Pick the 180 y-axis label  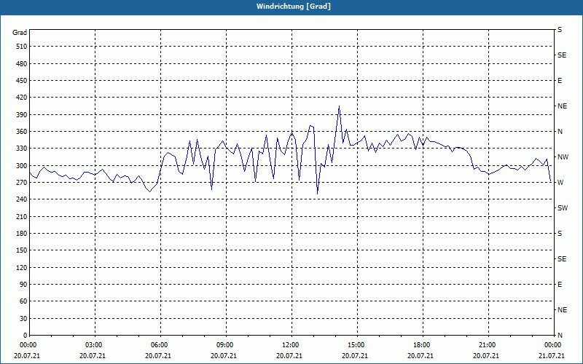(x=22, y=233)
